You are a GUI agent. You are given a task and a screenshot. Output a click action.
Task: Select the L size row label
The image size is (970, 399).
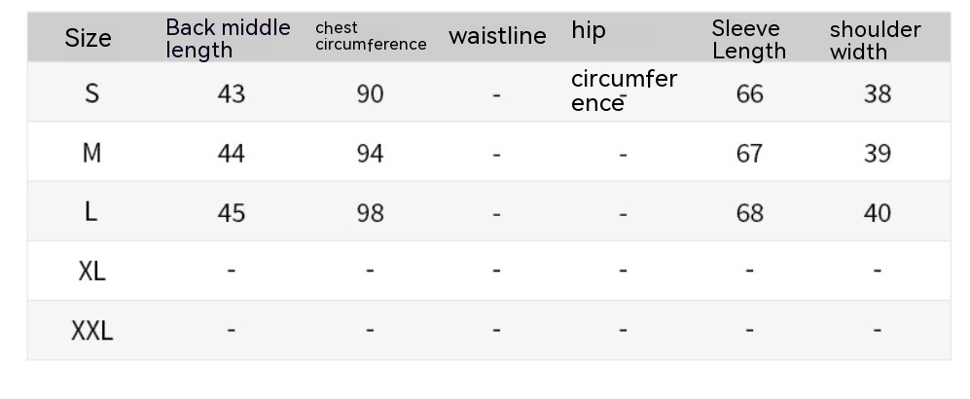91,212
